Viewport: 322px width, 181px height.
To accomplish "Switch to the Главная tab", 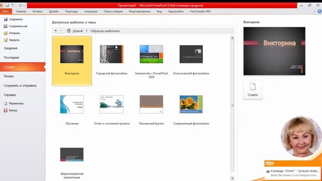I will [21, 12].
